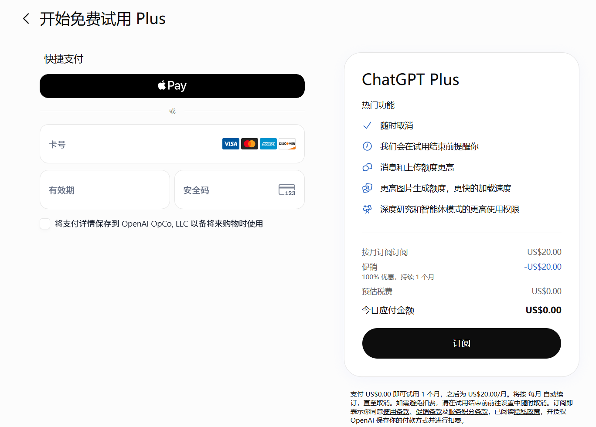
Task: Click the 按月订阅订阅 line item
Action: click(x=385, y=252)
